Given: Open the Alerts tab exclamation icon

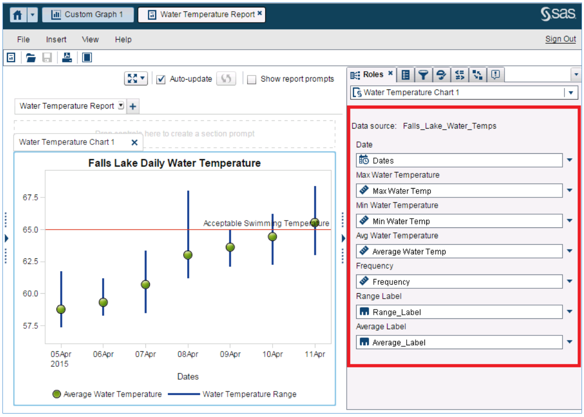Looking at the screenshot, I should 495,75.
